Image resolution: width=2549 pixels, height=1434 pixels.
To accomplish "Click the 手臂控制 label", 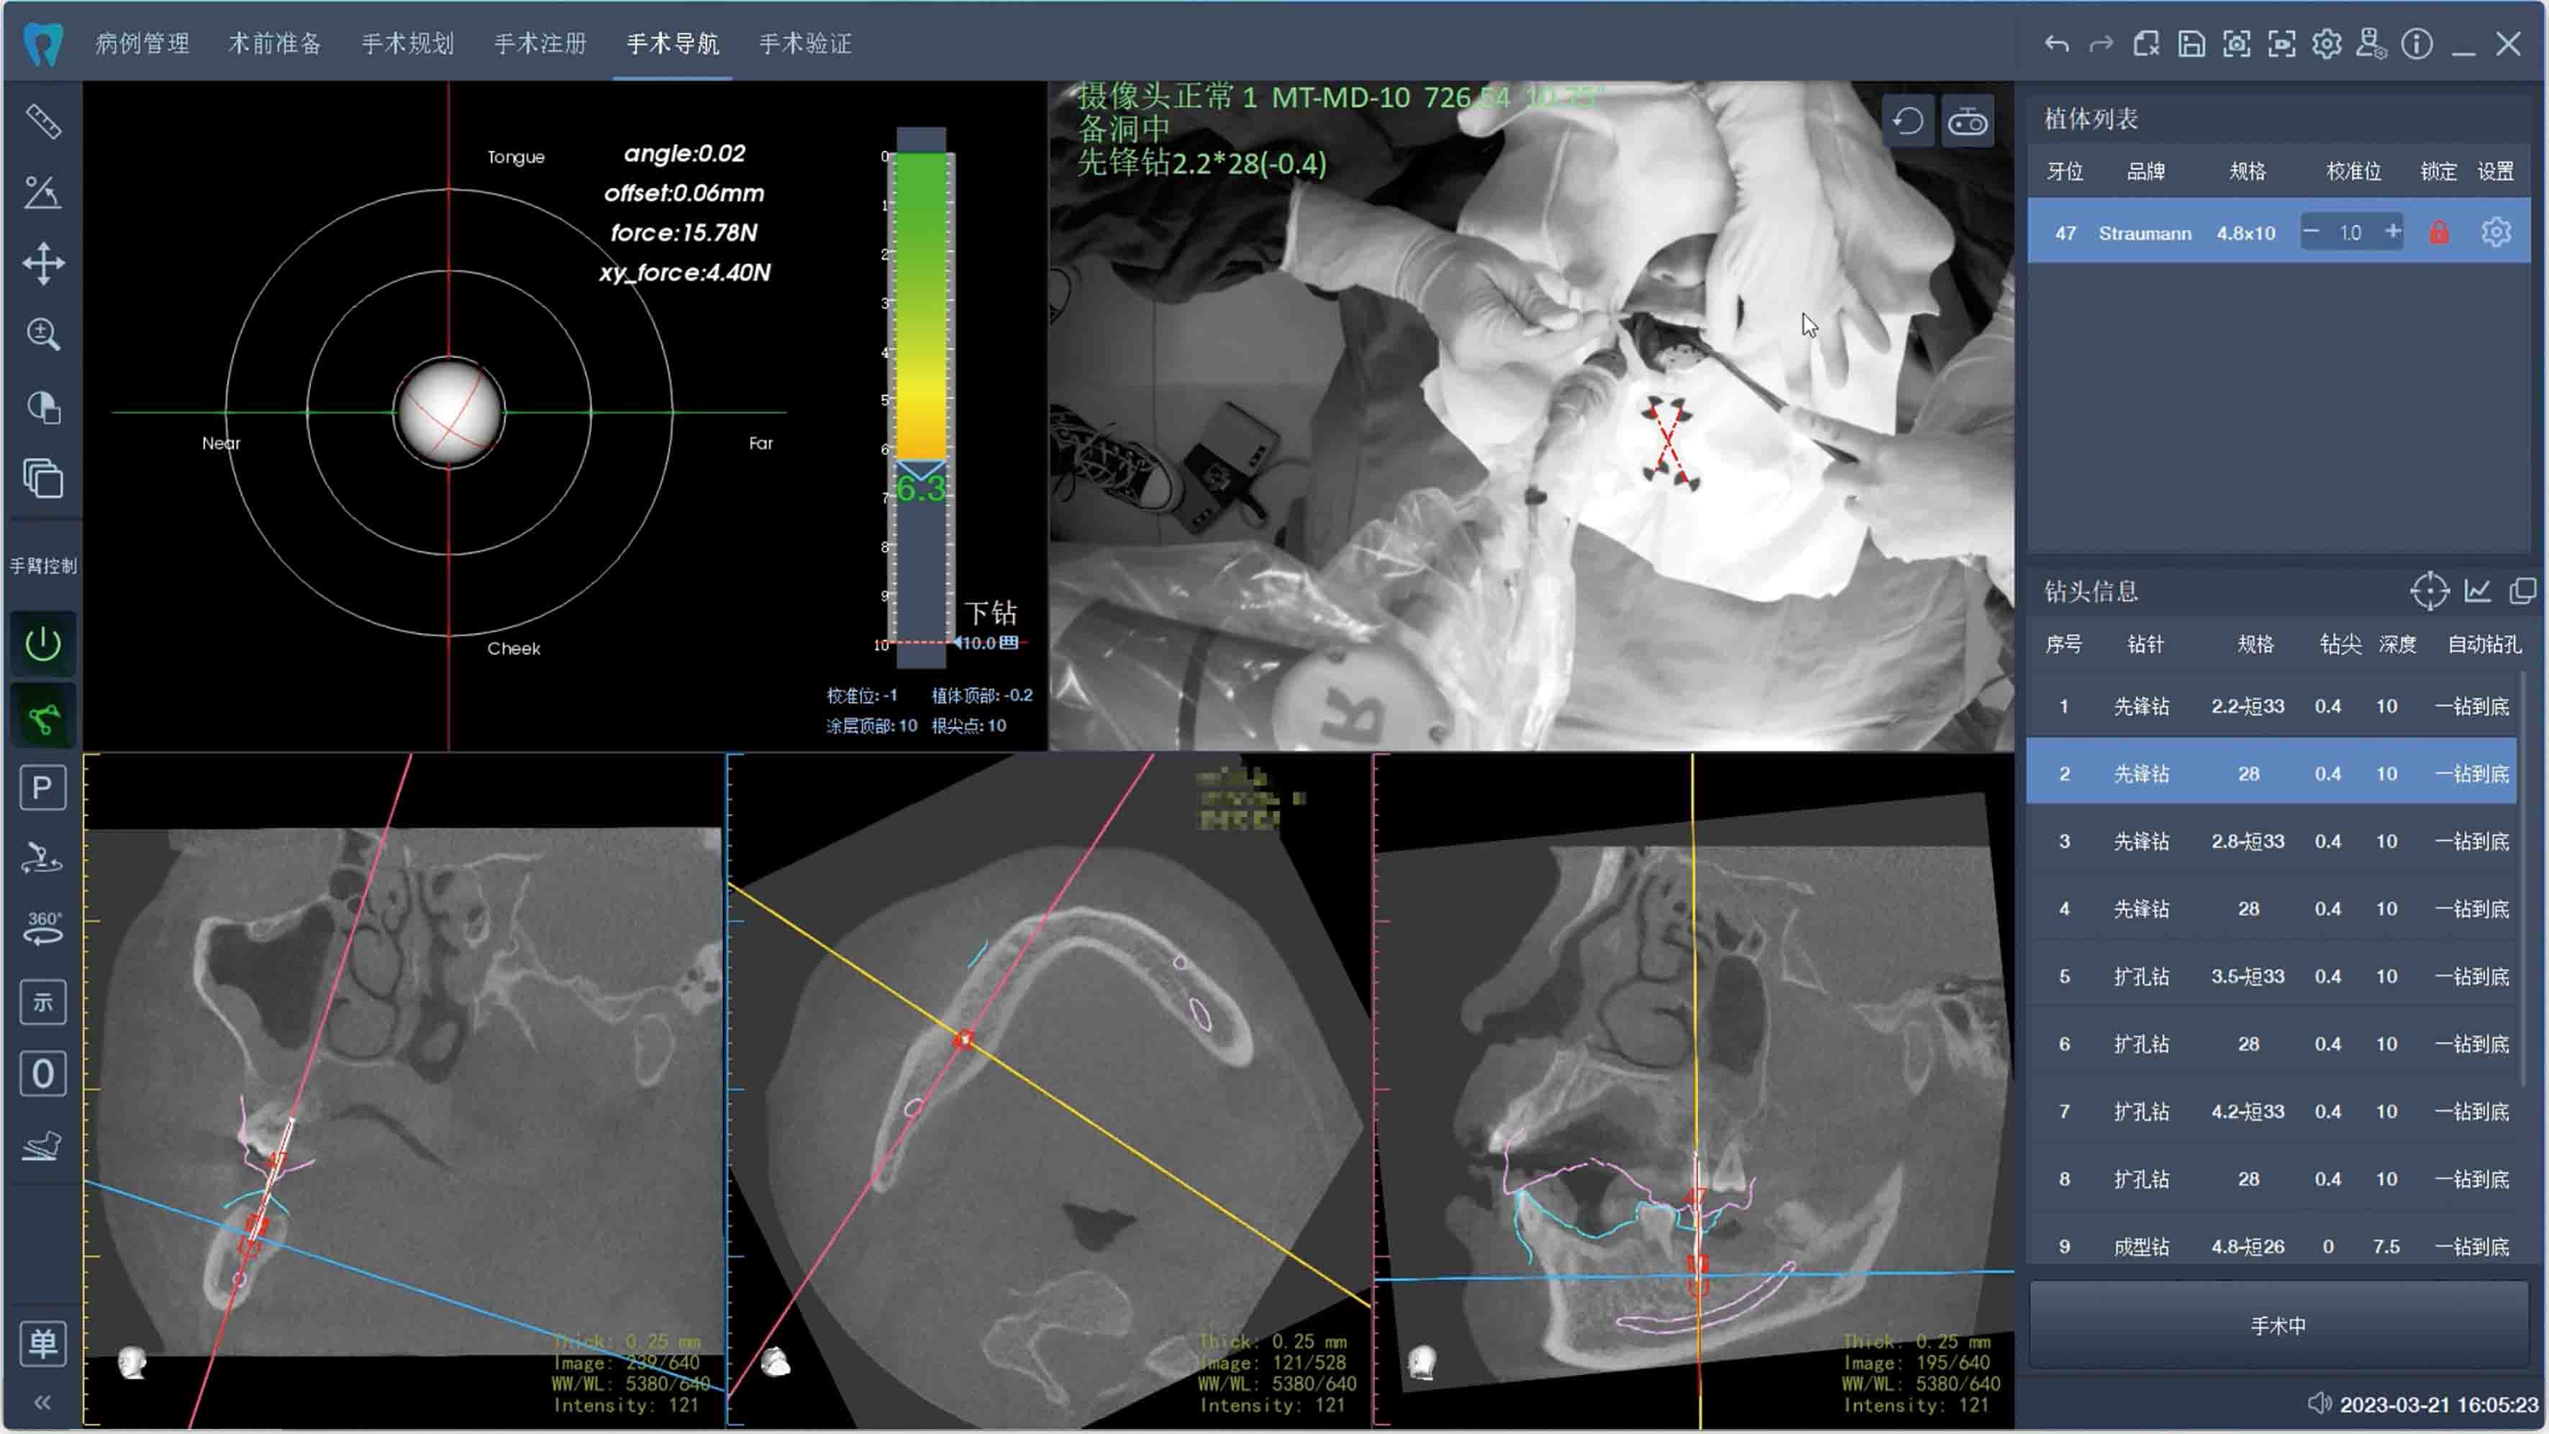I will tap(44, 566).
